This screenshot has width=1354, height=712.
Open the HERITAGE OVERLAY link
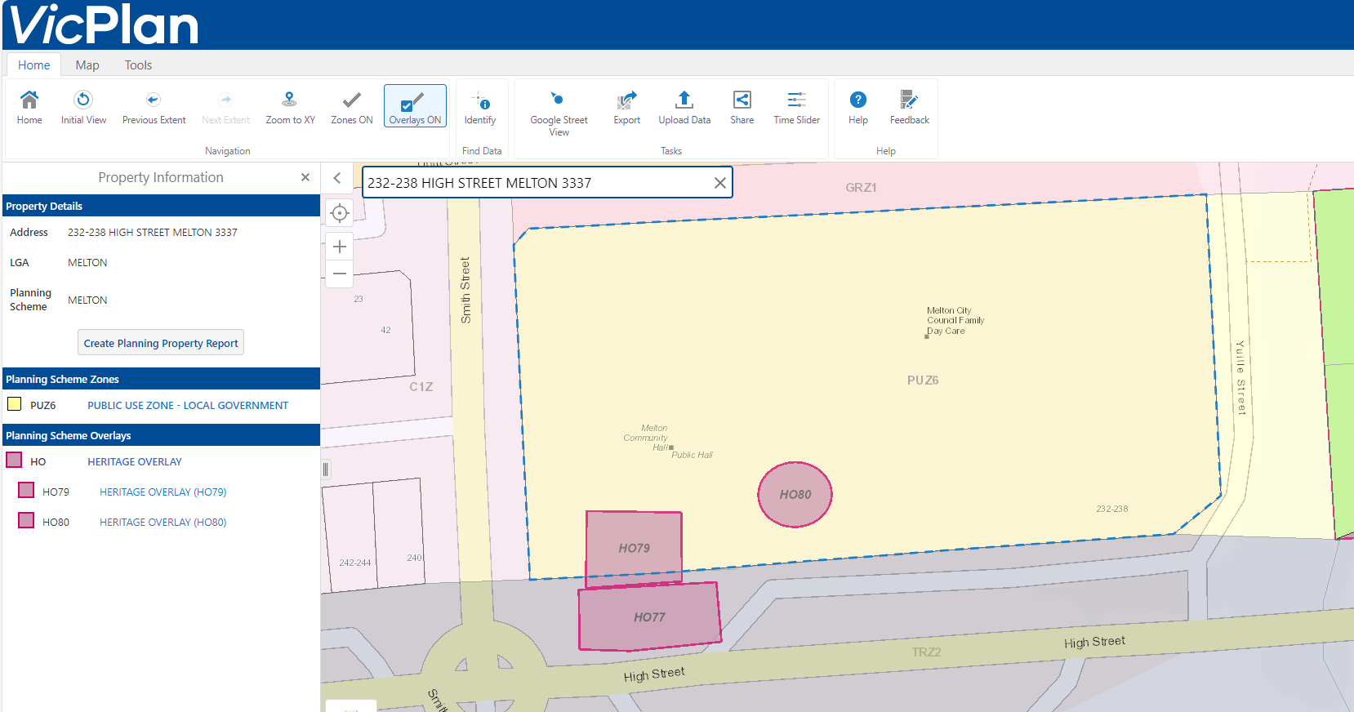[x=135, y=462]
